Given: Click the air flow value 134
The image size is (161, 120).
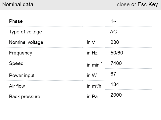Looking at the screenshot, I should pos(115,85).
